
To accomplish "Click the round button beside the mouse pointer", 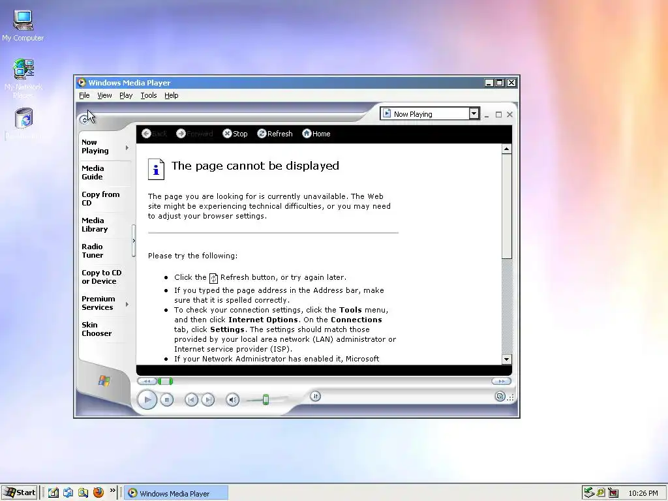I will [84, 120].
